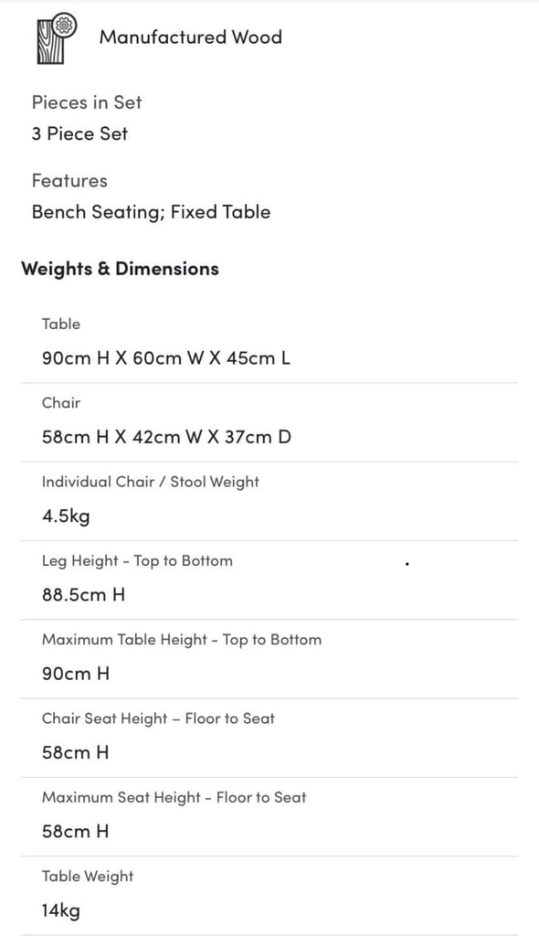Click the Table Weight label
This screenshot has width=539, height=936.
pos(88,877)
